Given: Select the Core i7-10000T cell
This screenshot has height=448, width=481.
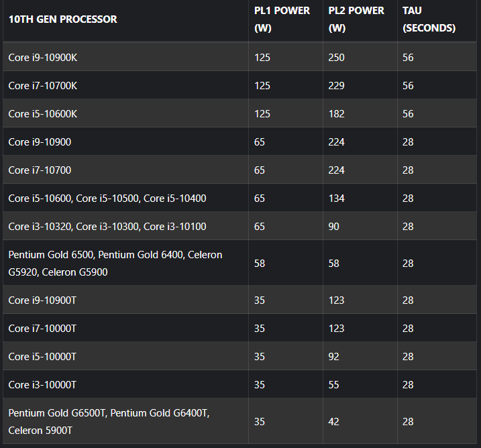Looking at the screenshot, I should click(x=42, y=329).
